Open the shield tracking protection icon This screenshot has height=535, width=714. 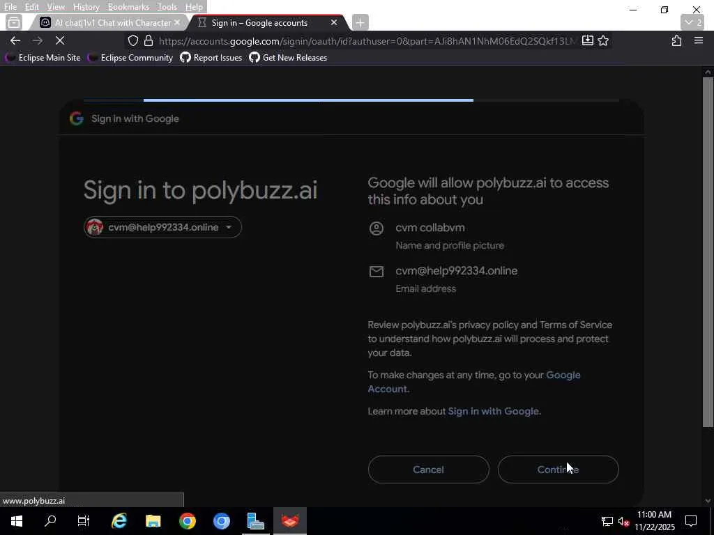click(133, 41)
